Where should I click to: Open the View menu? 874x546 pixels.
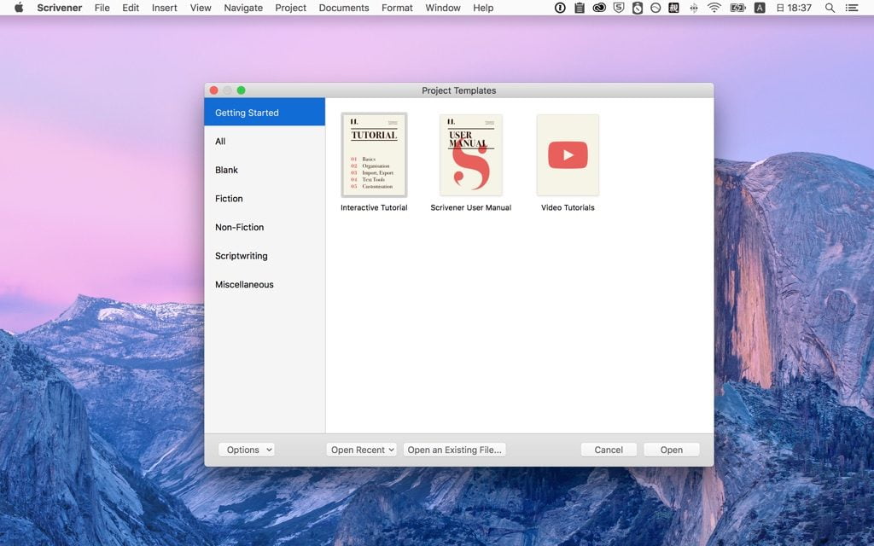(201, 8)
